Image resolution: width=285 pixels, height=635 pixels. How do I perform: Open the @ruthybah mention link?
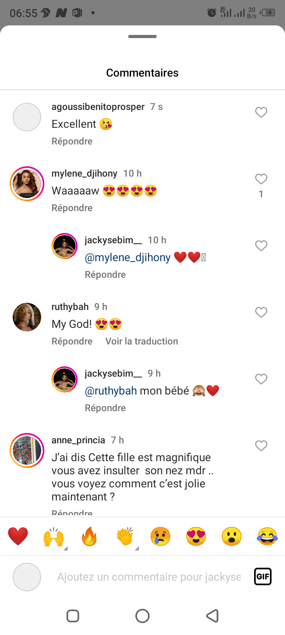pos(111,391)
